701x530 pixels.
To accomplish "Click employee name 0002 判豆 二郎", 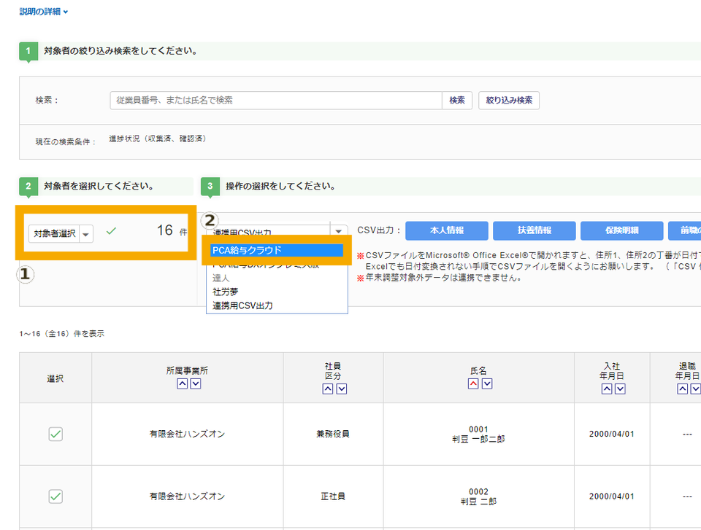I will pos(478,497).
